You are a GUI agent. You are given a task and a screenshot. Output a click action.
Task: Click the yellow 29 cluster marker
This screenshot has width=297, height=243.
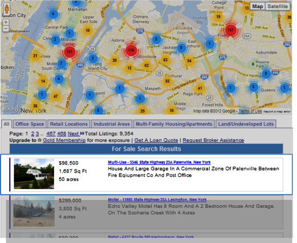pyautogui.click(x=142, y=110)
